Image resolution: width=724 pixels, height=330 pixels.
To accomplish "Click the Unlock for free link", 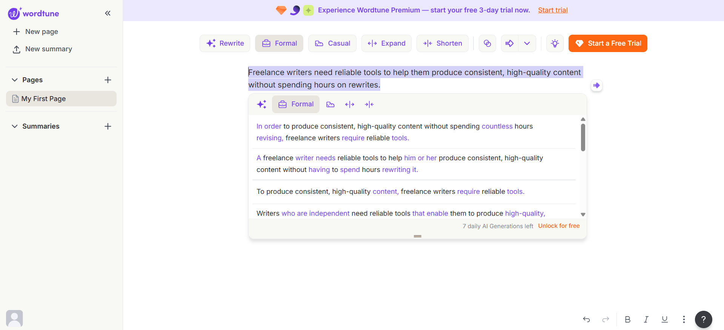I will [x=559, y=226].
